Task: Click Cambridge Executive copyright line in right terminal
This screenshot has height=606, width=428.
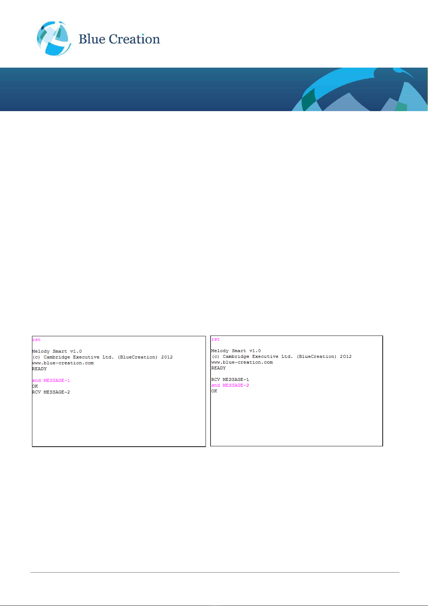Action: tap(281, 356)
